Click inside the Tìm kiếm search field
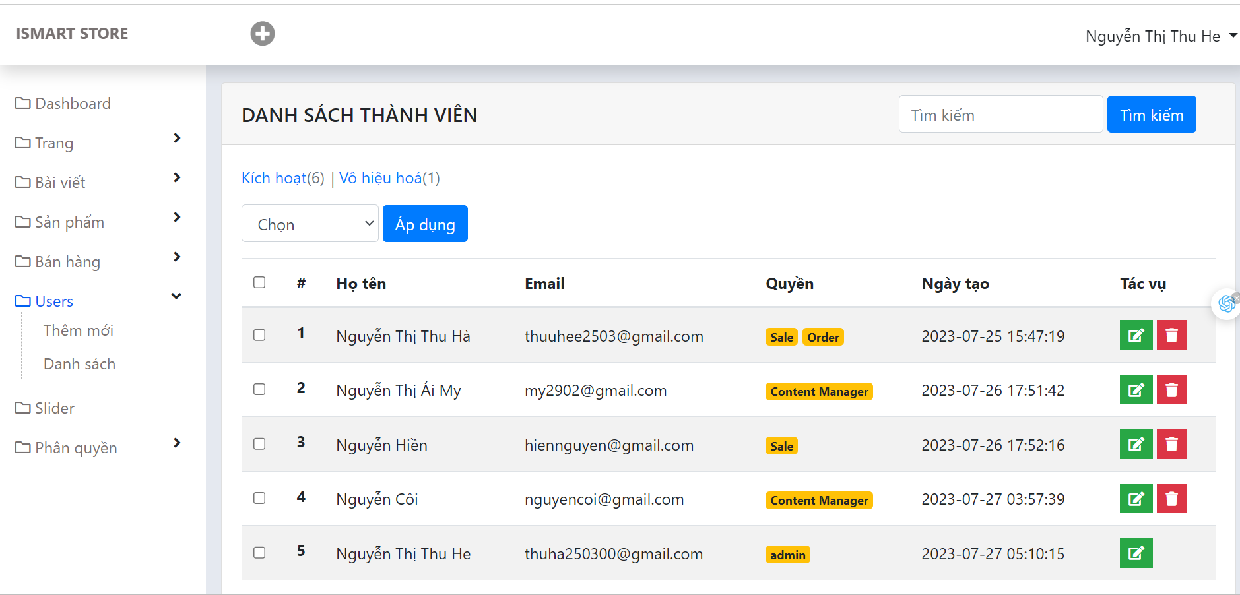 coord(1000,114)
